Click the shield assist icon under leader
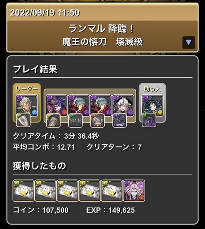 pyautogui.click(x=23, y=120)
